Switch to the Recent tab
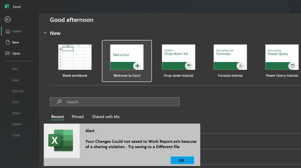 (x=57, y=117)
